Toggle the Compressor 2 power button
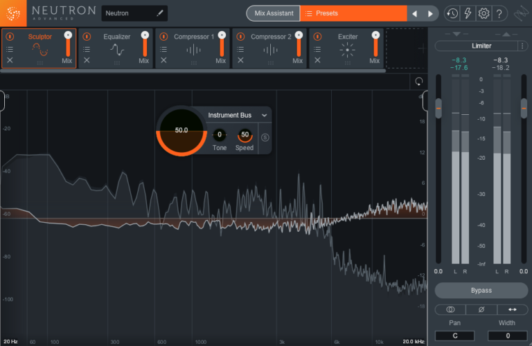This screenshot has width=532, height=346. (240, 36)
